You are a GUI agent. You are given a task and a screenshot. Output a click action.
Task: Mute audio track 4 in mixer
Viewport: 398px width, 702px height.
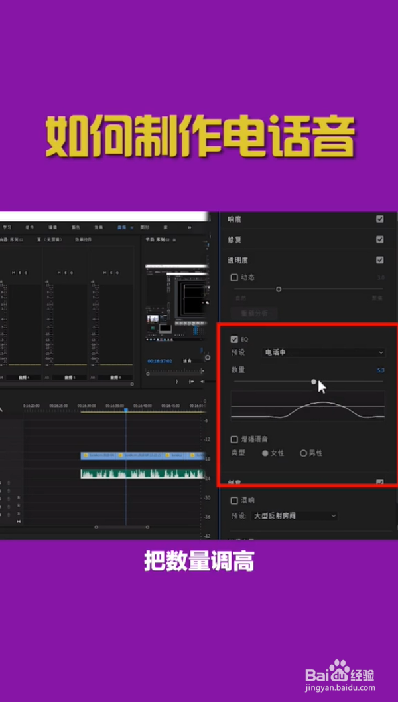[x=13, y=273]
